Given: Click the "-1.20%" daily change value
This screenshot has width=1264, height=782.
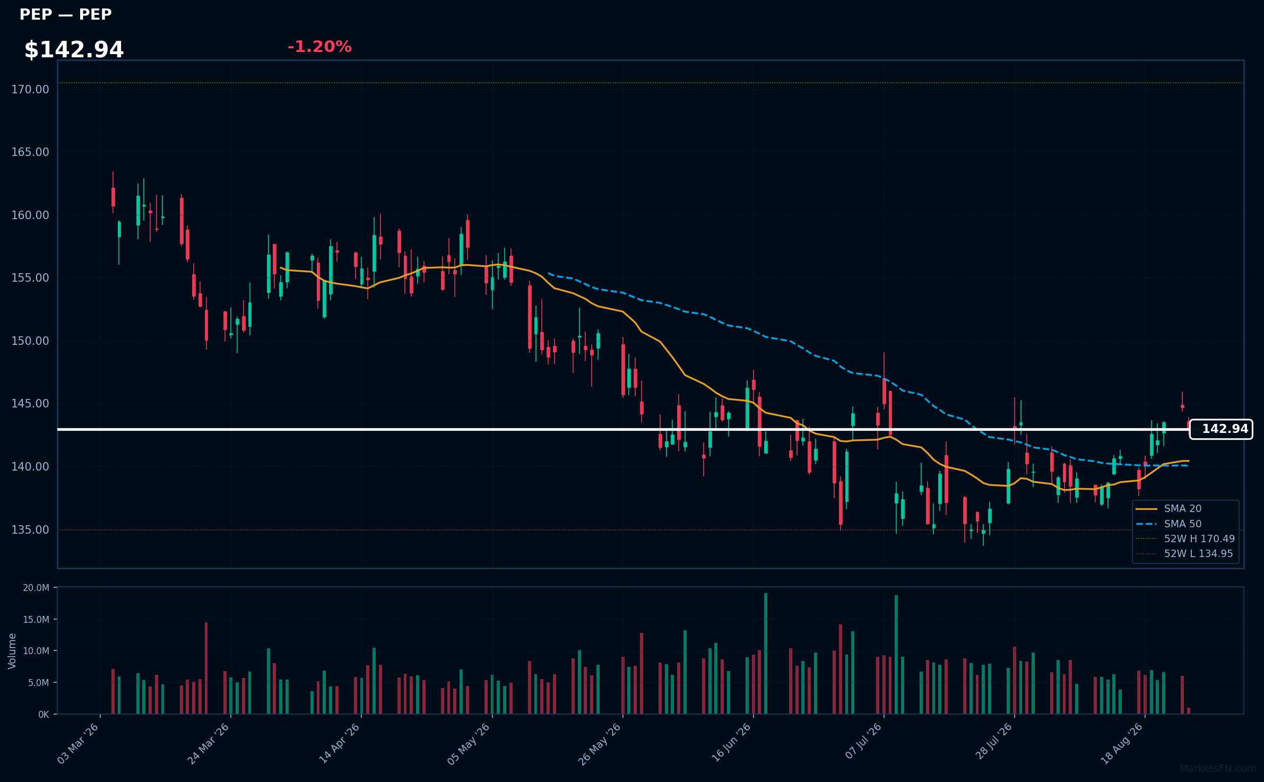Looking at the screenshot, I should coord(319,47).
